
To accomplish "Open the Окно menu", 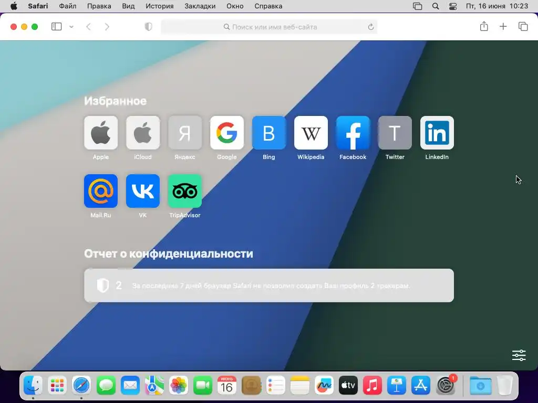I will (x=235, y=6).
